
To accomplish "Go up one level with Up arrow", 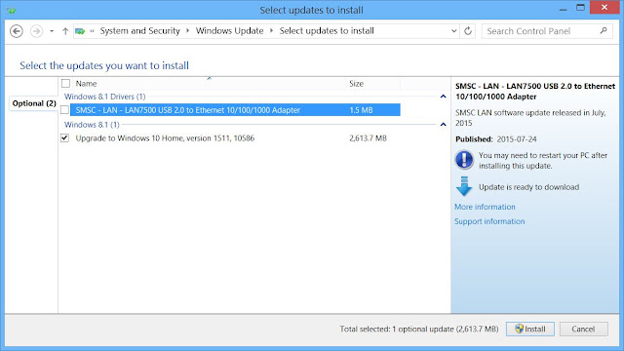I will (x=65, y=31).
